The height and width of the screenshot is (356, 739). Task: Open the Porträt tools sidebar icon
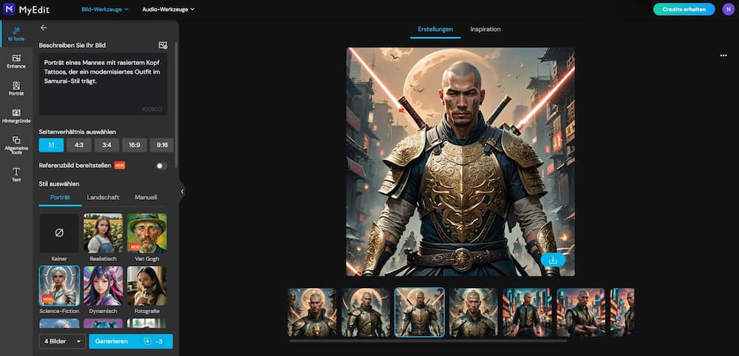tap(16, 88)
